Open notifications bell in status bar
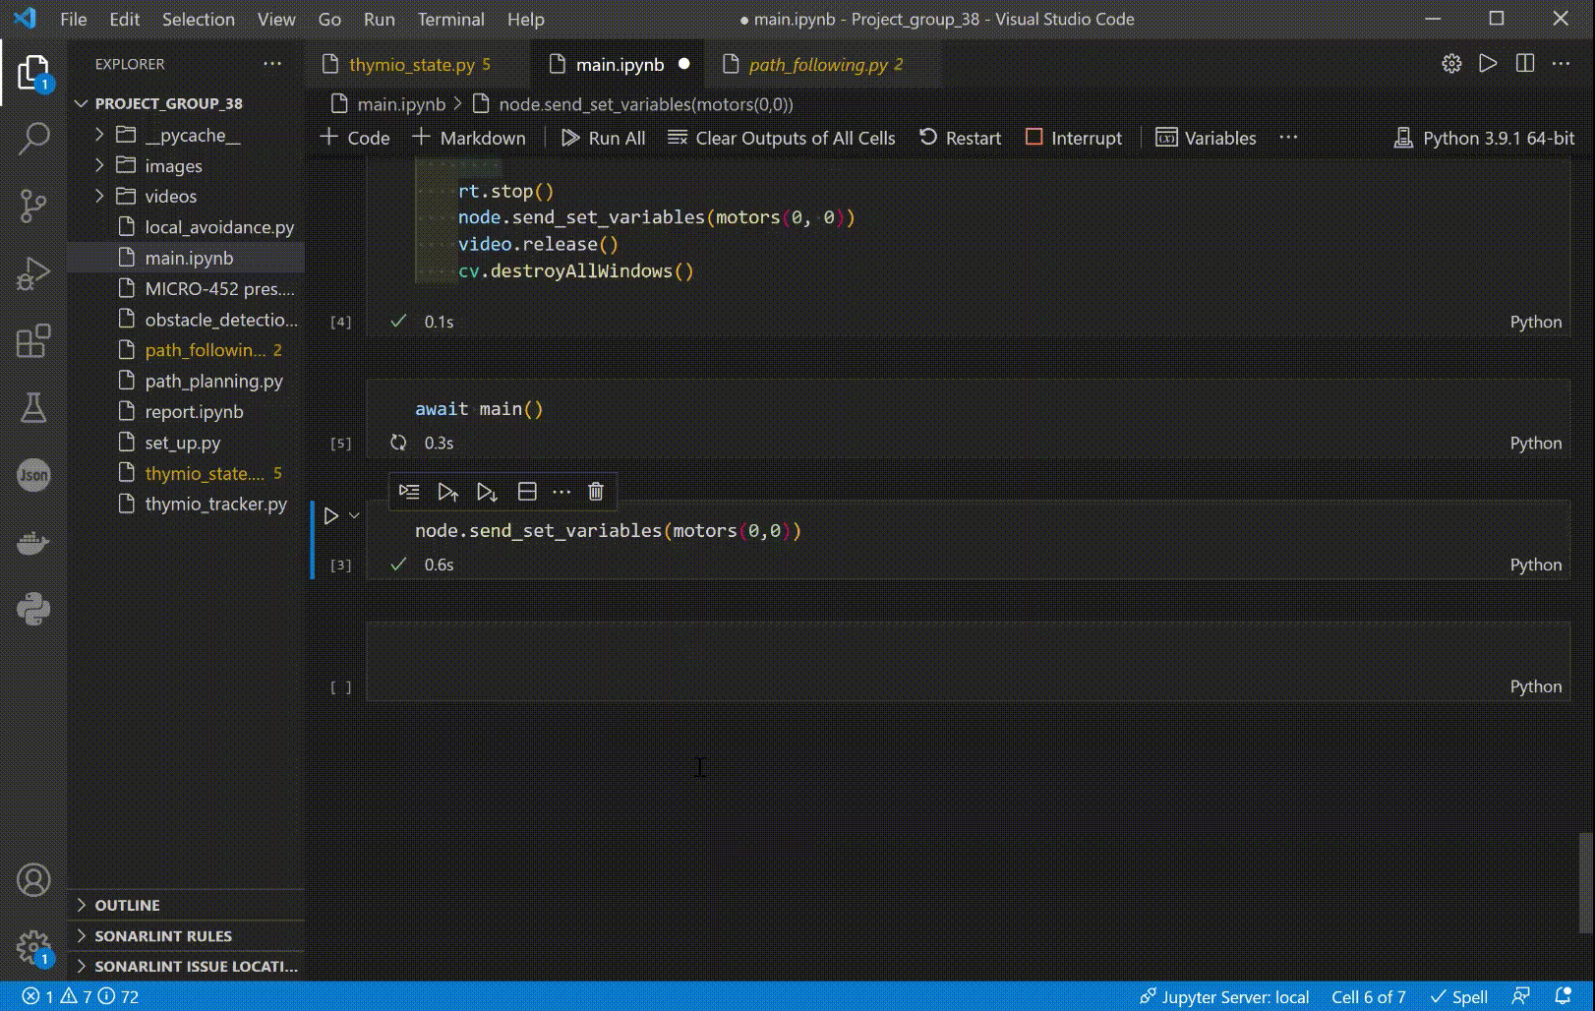This screenshot has width=1595, height=1011. tap(1563, 996)
